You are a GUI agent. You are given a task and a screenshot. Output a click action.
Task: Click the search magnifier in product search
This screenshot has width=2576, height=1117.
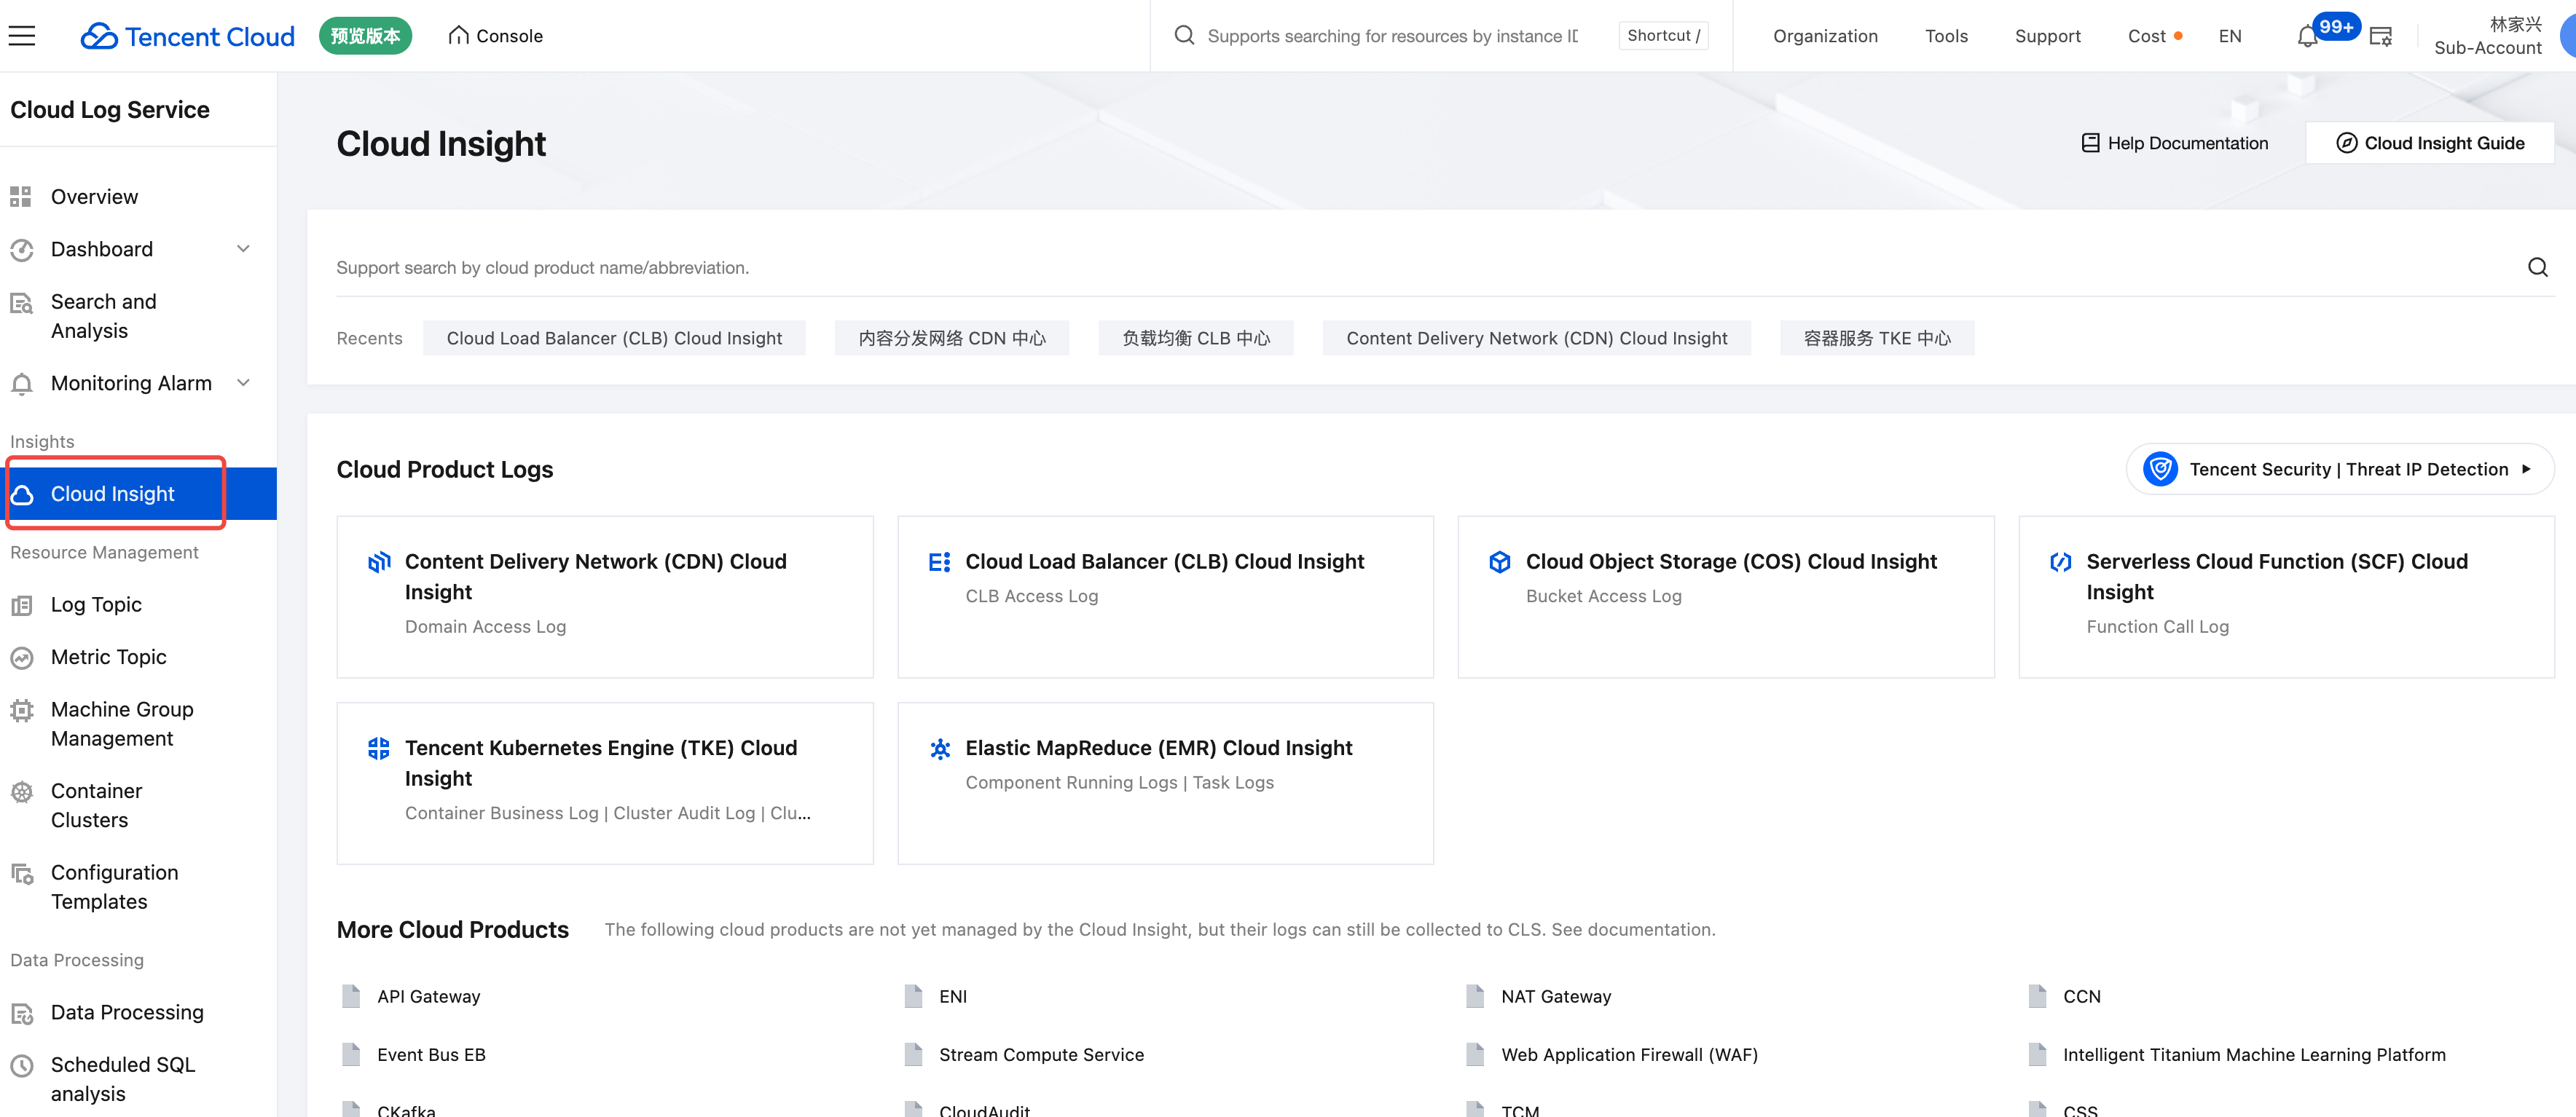2537,267
